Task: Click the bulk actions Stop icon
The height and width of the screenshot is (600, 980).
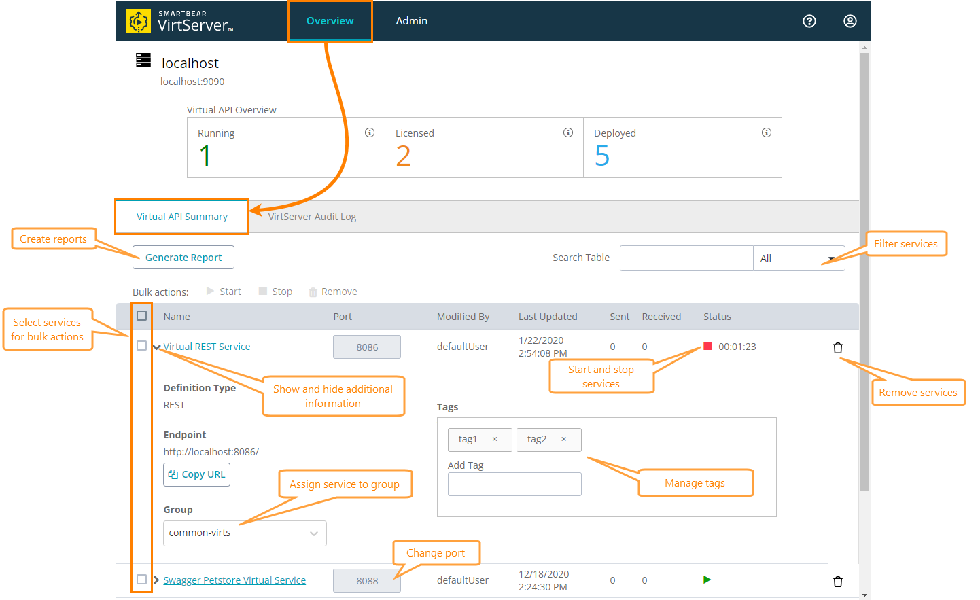Action: 264,291
